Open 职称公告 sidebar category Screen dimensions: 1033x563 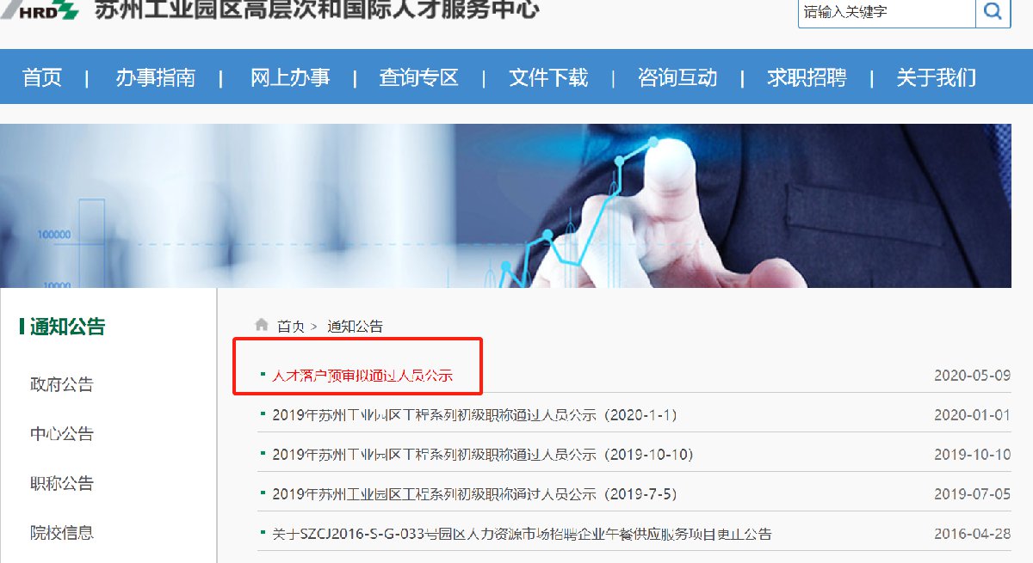click(62, 484)
